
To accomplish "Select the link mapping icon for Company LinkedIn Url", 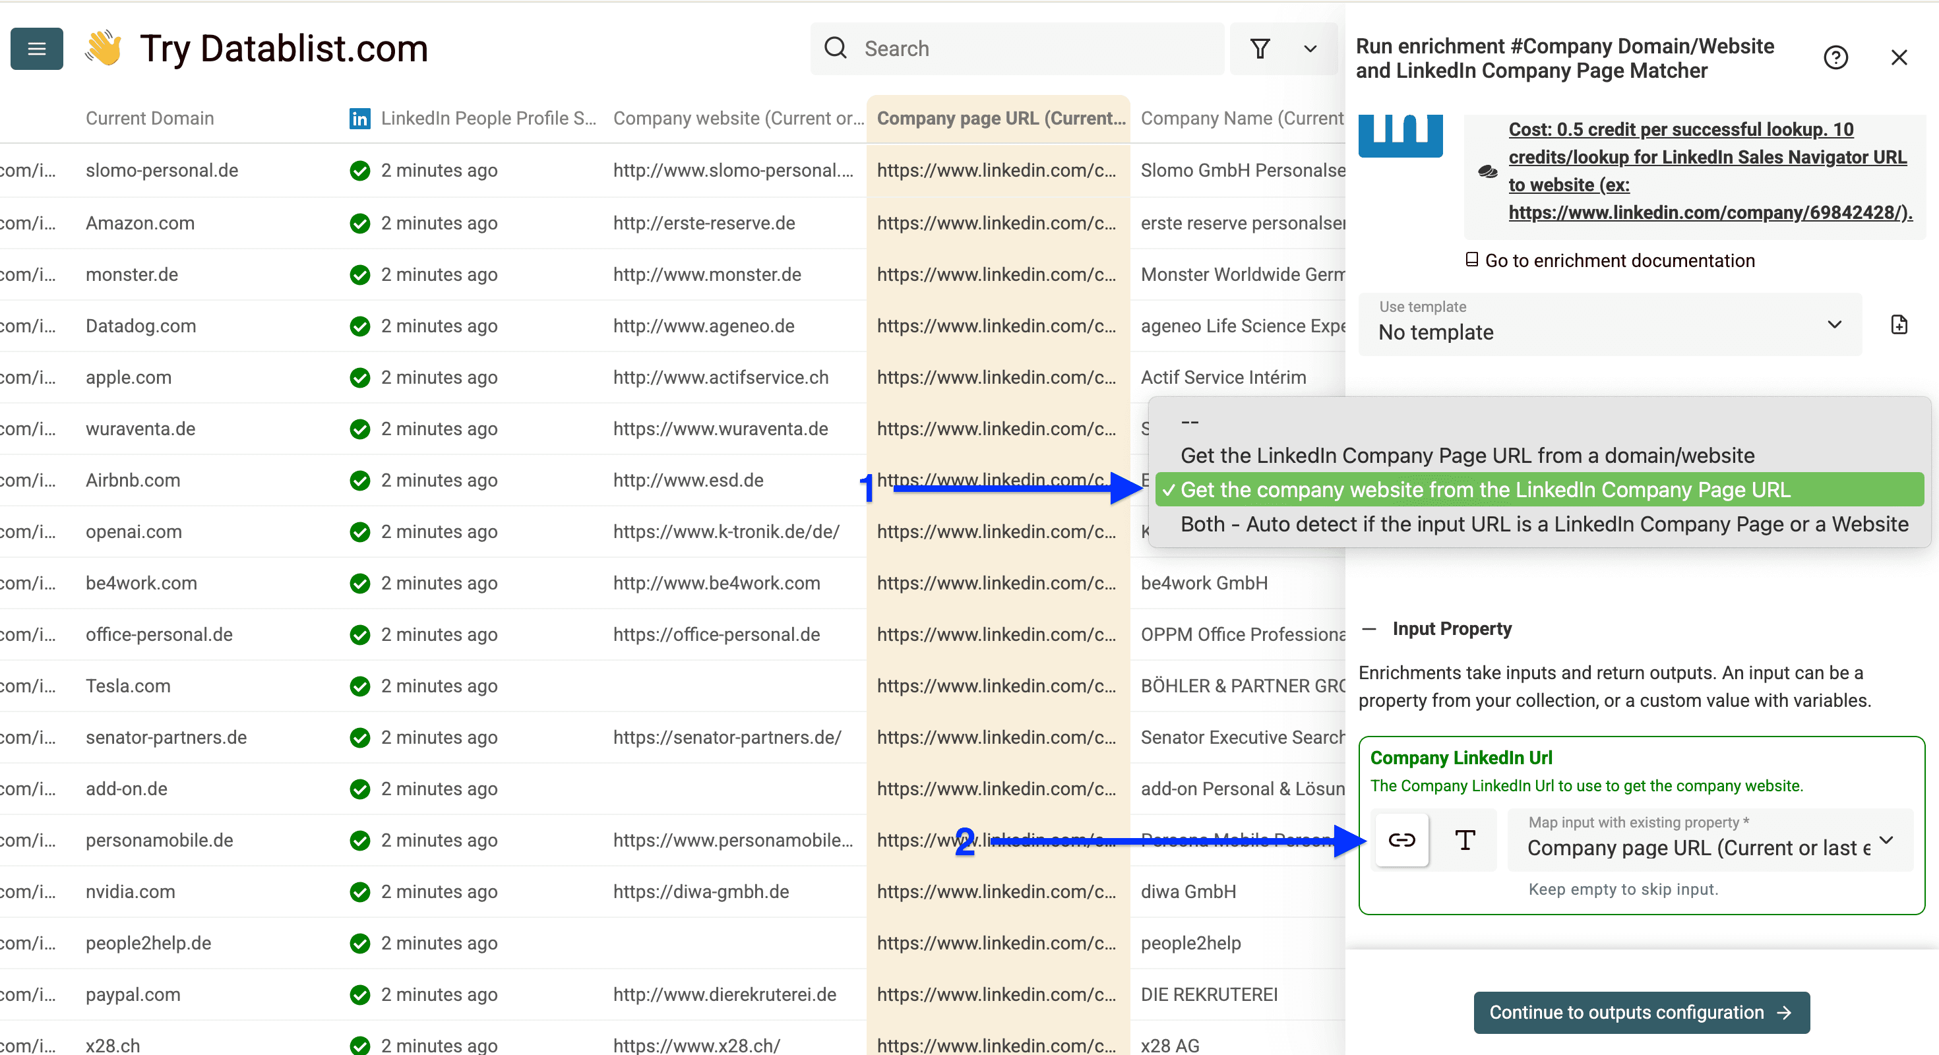I will [1401, 841].
